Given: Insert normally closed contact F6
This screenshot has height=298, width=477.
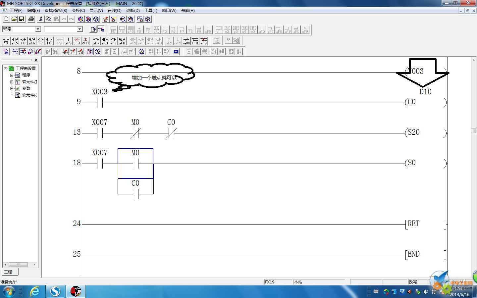Looking at the screenshot, I should point(23,41).
